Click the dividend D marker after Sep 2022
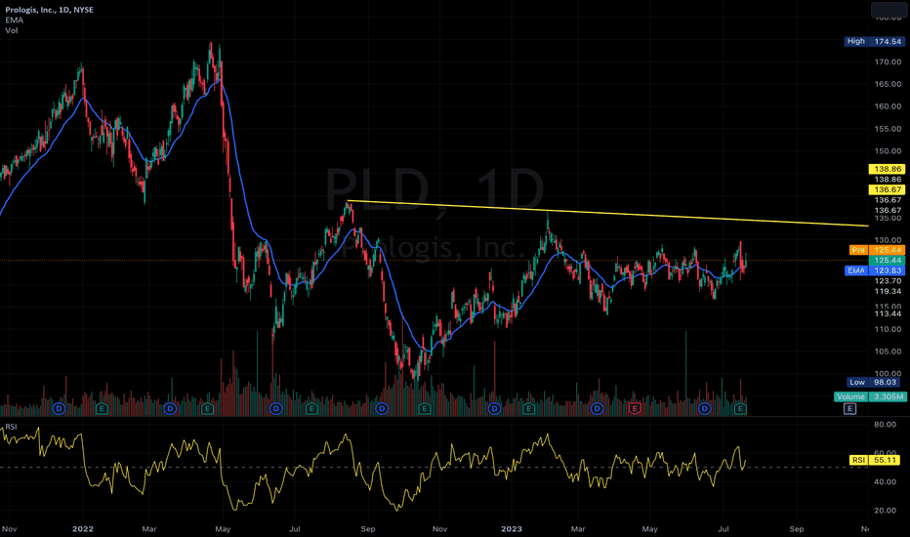 pos(382,409)
